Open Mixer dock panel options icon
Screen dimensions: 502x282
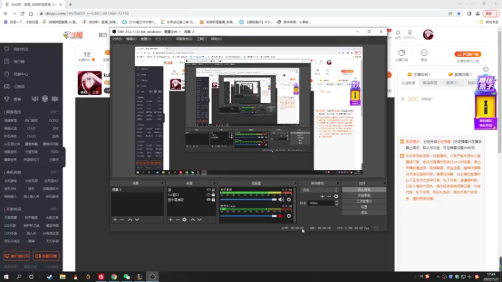295,184
